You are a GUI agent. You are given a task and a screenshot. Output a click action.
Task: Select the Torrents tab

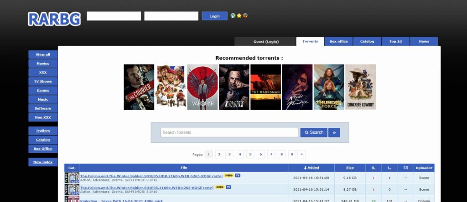coord(310,41)
